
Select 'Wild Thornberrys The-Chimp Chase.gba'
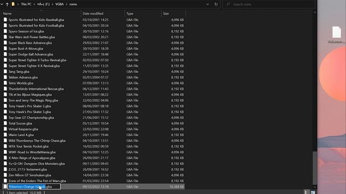37,141
